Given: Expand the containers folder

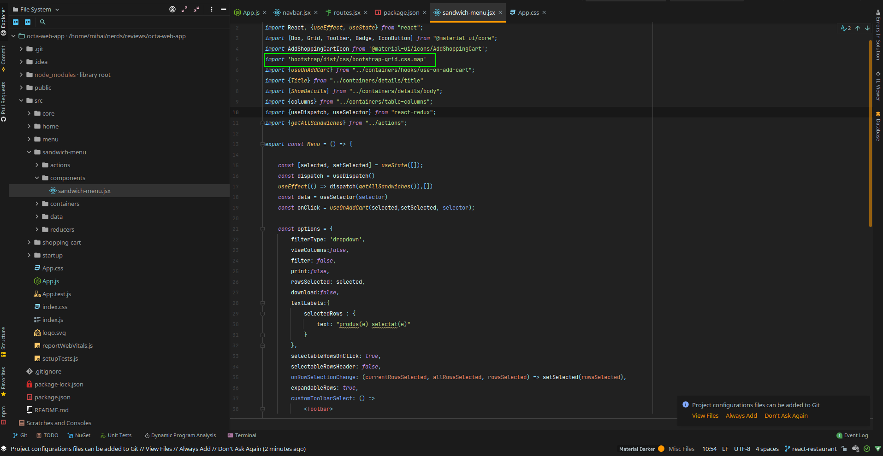Looking at the screenshot, I should (37, 204).
